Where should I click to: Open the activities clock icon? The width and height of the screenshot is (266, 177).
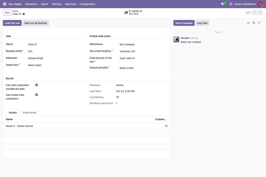231,4
